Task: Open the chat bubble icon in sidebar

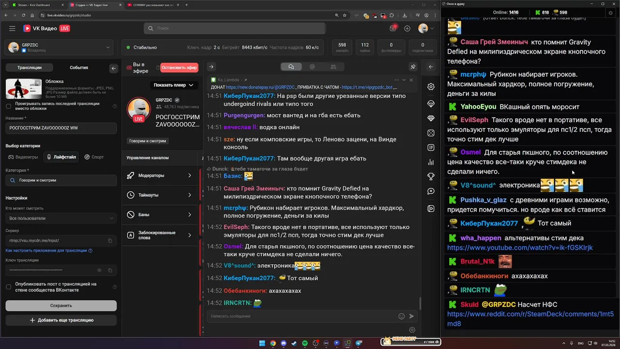Action: click(431, 191)
